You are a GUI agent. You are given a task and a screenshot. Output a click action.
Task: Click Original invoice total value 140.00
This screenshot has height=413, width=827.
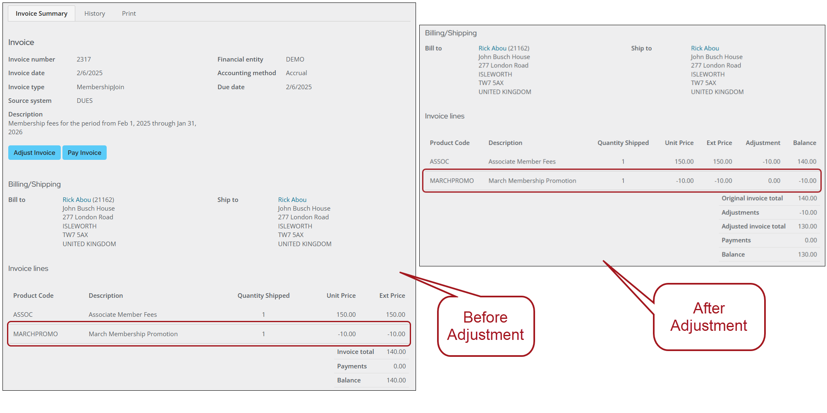click(x=807, y=198)
